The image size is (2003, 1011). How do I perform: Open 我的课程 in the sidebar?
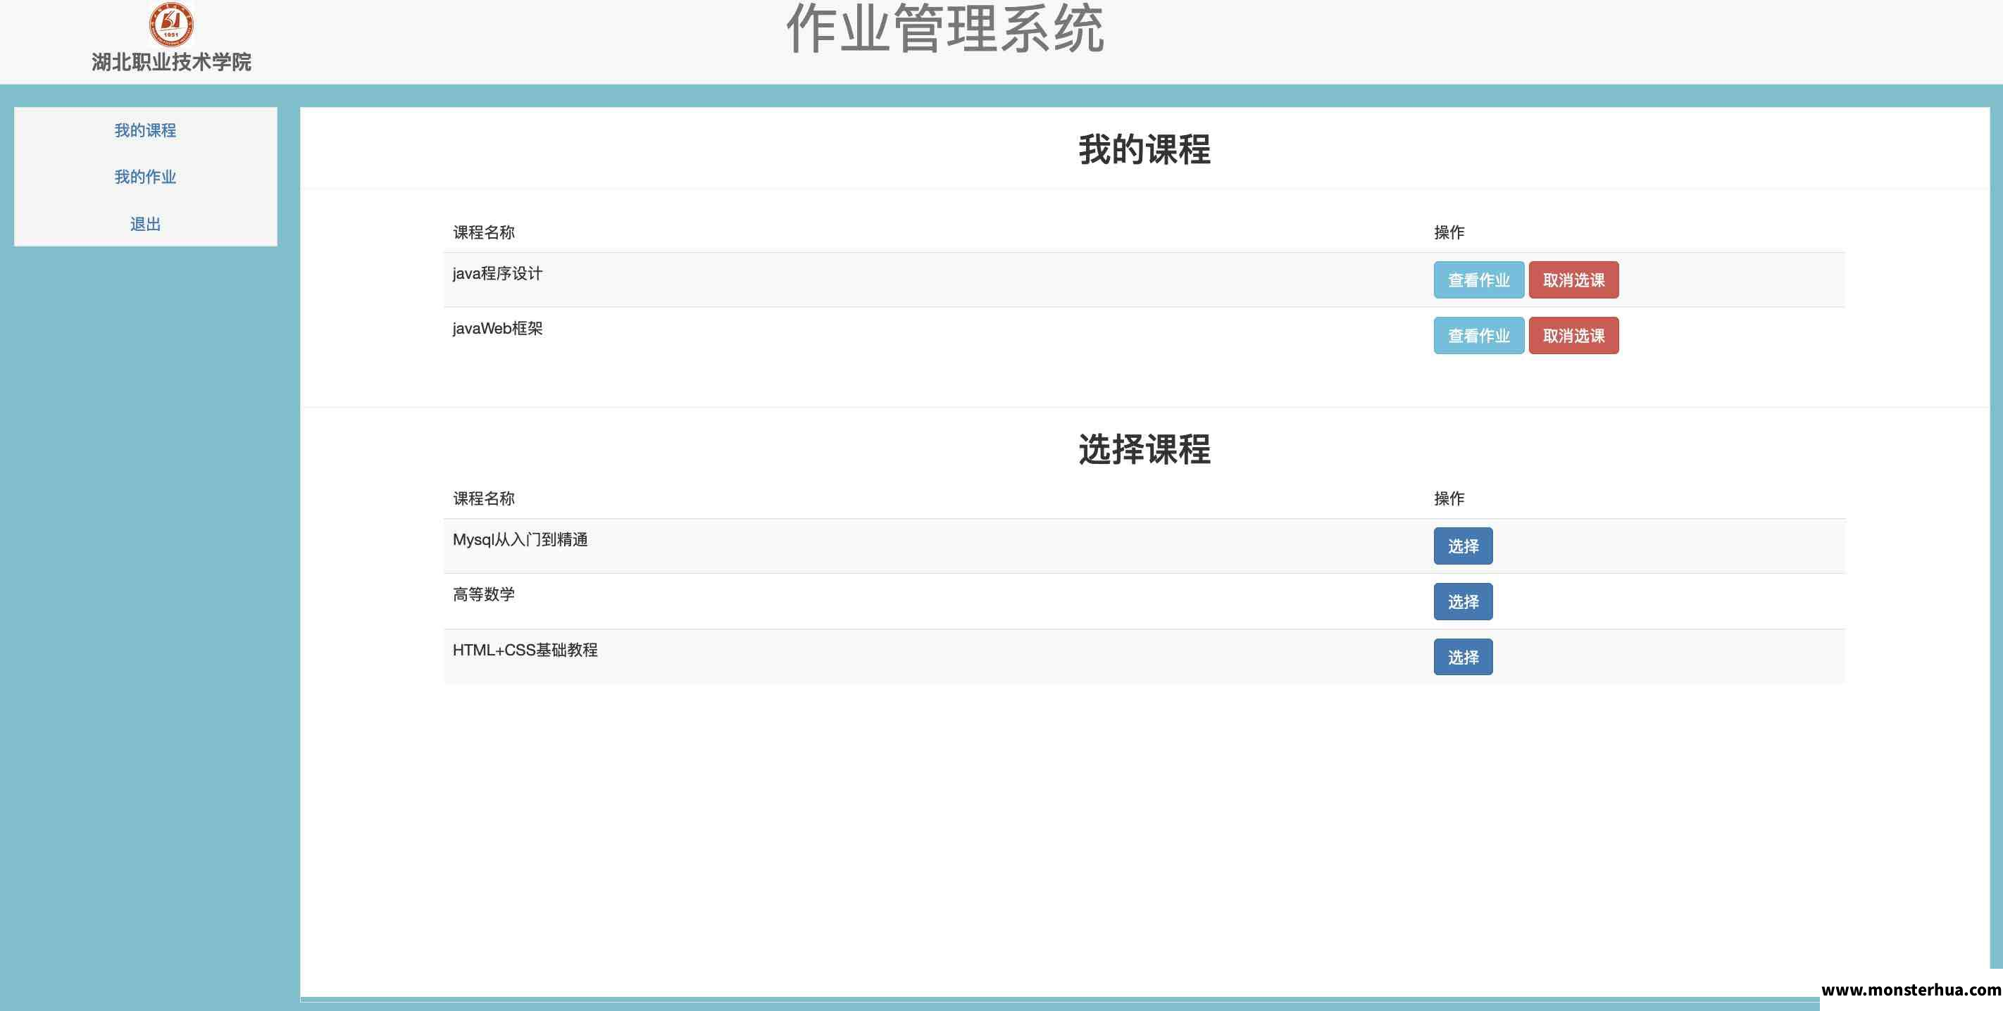pyautogui.click(x=145, y=130)
